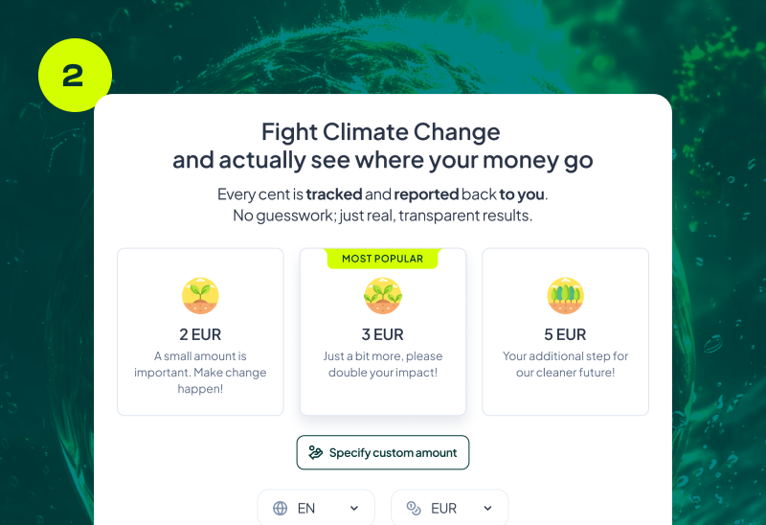Expand the chevron next to EUR
Image resolution: width=766 pixels, height=525 pixels.
coord(487,508)
